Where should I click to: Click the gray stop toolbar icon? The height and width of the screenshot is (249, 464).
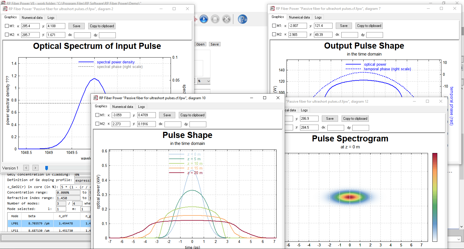(x=215, y=19)
